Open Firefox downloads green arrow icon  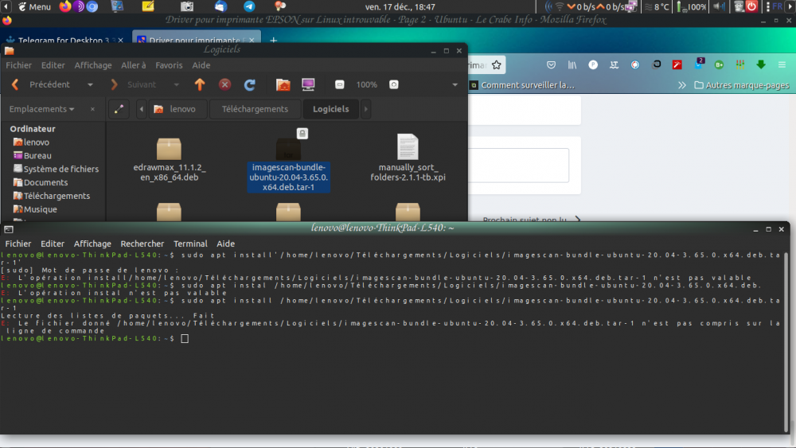pyautogui.click(x=760, y=65)
